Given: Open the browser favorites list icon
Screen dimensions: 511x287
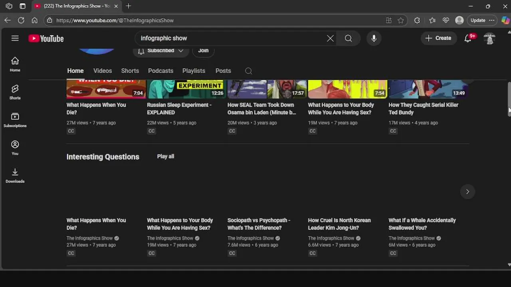Looking at the screenshot, I should [432, 20].
